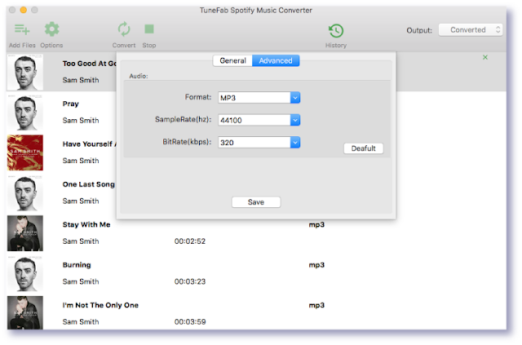
Task: Click mp3 label in I'm Not The Only One row
Action: coord(316,305)
